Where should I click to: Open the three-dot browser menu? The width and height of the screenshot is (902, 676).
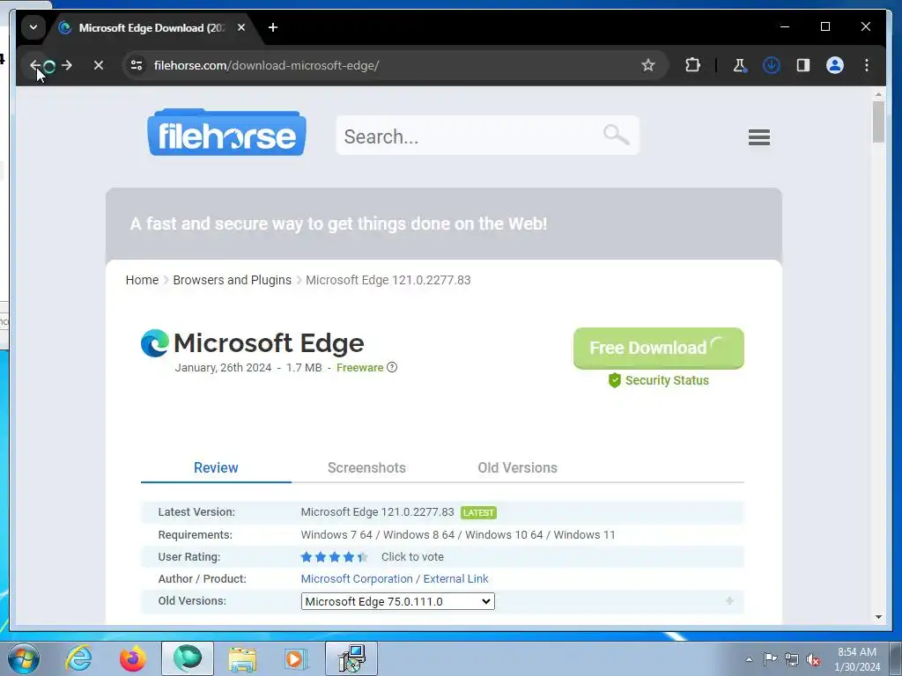(867, 65)
